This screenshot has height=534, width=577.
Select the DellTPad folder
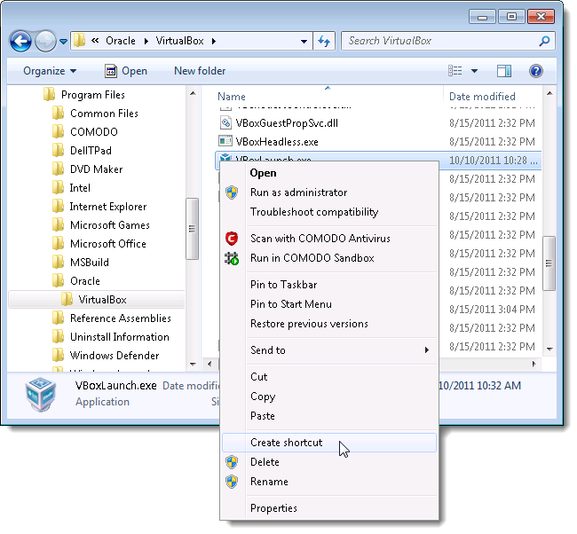(x=91, y=151)
